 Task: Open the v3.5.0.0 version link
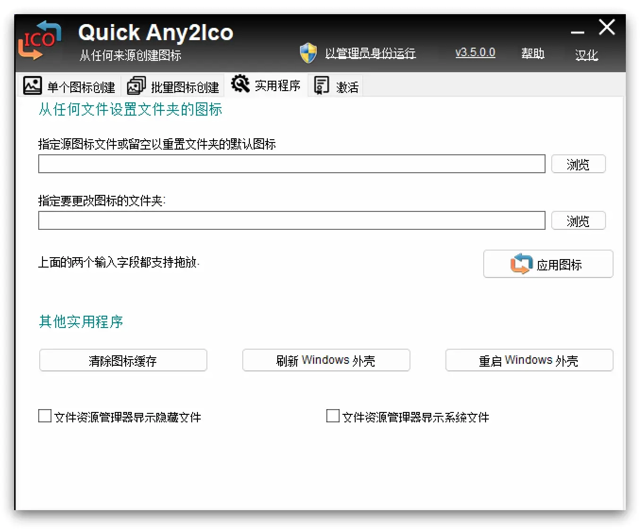tap(475, 52)
